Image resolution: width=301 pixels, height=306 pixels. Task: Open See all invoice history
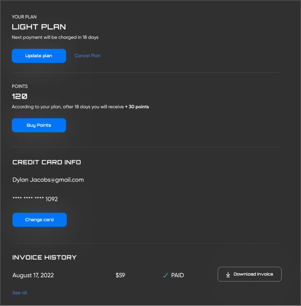(20, 293)
